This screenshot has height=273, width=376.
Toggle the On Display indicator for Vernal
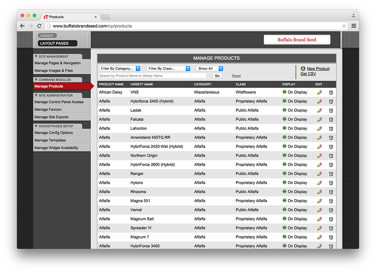tap(285, 210)
